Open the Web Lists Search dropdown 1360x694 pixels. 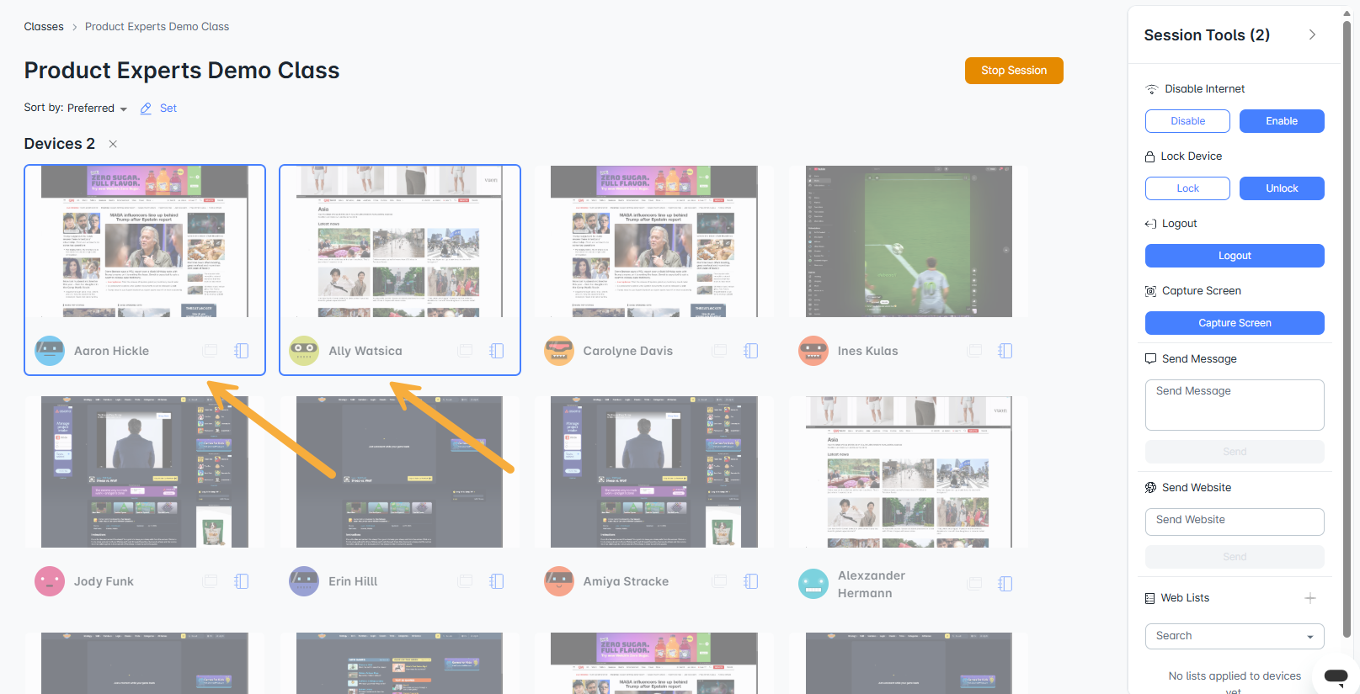point(1235,636)
